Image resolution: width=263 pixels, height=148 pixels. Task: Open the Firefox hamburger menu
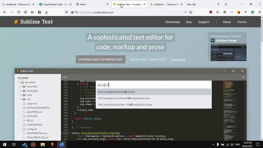259,12
